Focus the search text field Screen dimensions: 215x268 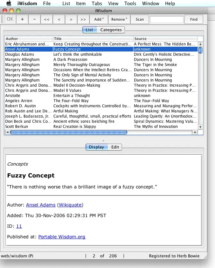click(x=167, y=19)
